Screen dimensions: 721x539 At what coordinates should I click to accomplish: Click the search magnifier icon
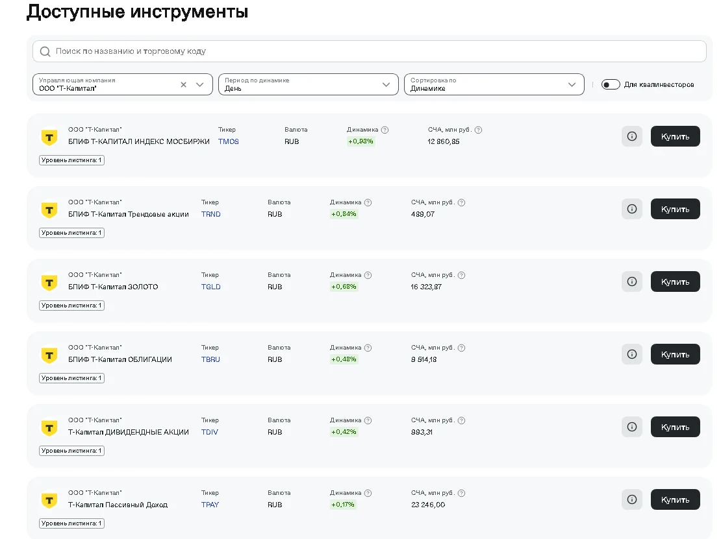45,51
